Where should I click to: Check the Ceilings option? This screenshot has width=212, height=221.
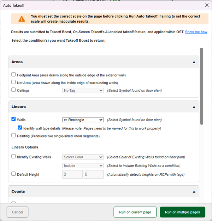[13, 90]
